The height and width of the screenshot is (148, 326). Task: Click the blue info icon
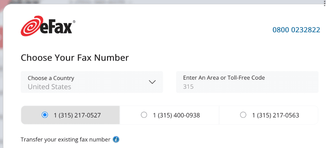116,139
